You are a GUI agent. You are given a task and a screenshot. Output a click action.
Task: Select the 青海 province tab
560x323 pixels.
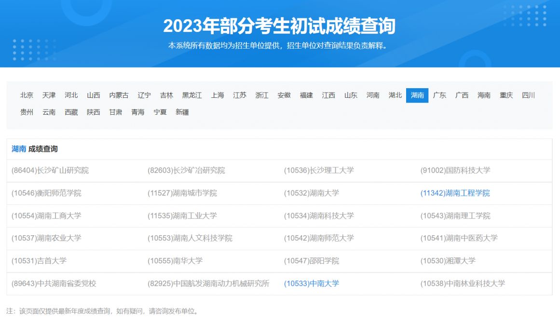(x=138, y=112)
